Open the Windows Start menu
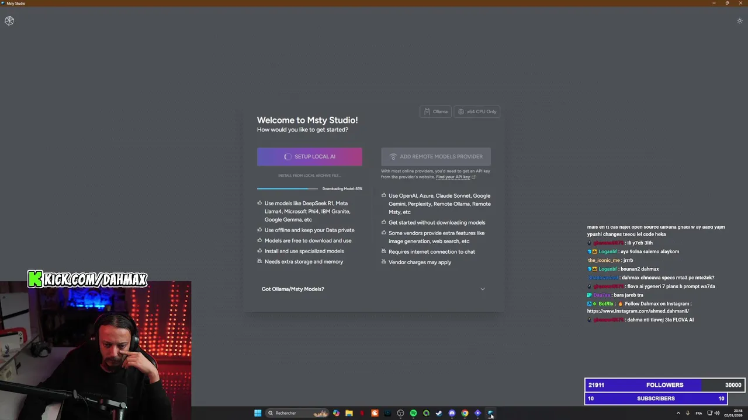Screen dimensions: 748x420 [258, 413]
